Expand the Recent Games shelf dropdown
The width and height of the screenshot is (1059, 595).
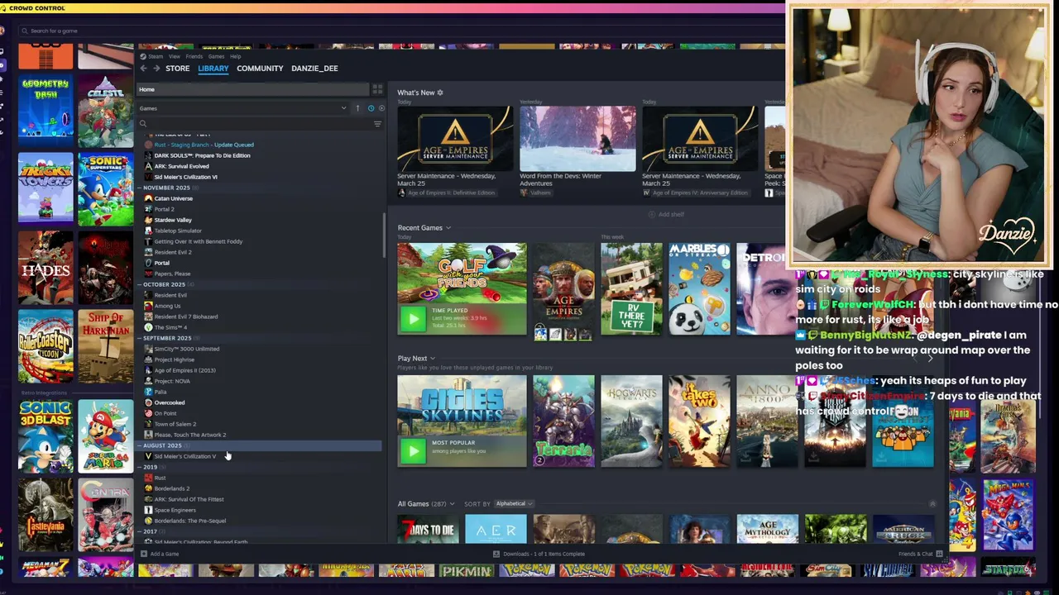[x=448, y=228]
